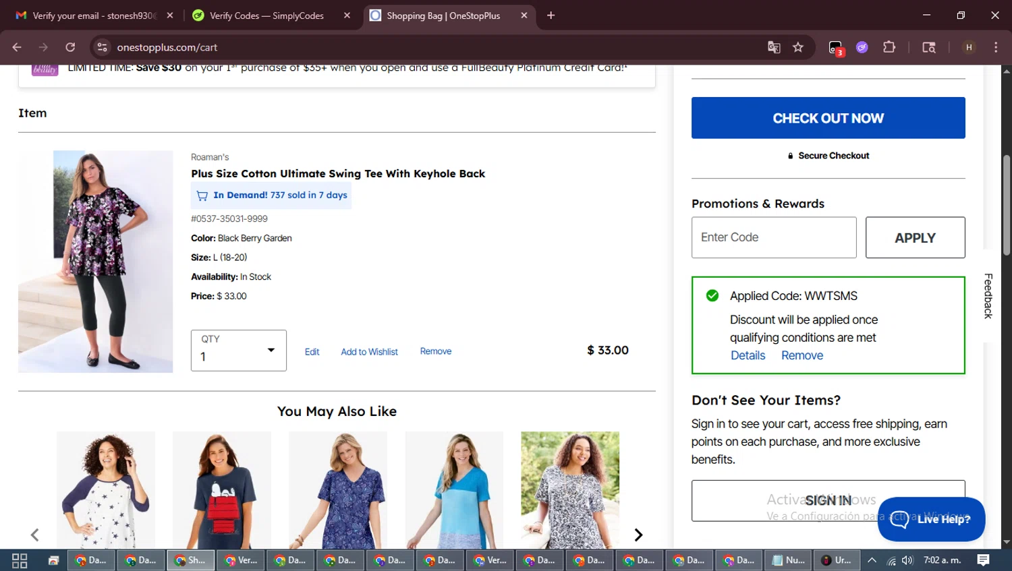Open the Windows Task View icon

click(20, 560)
